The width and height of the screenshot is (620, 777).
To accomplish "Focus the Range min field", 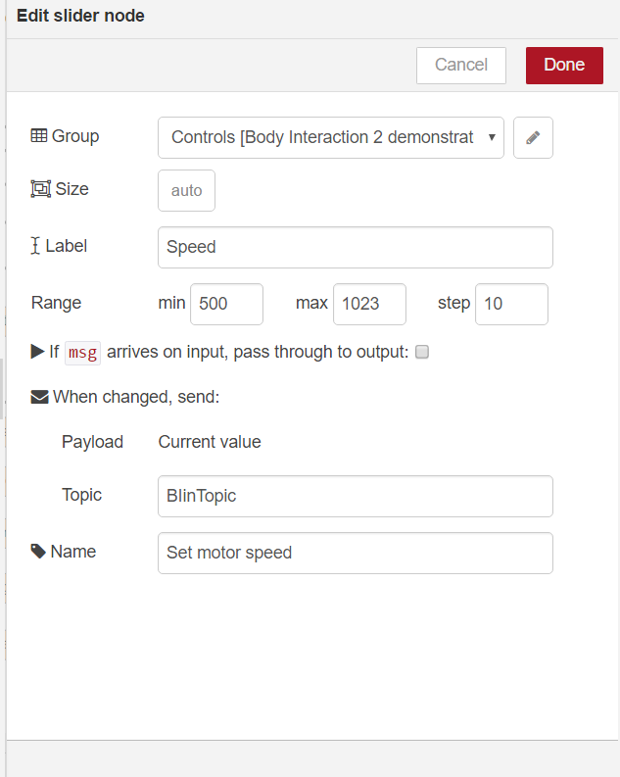I will 226,304.
